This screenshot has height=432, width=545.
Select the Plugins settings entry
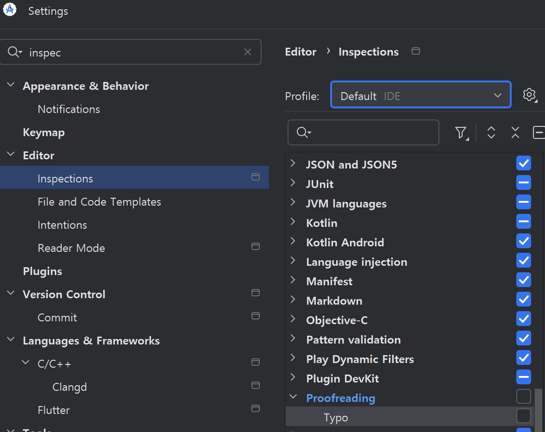pos(42,271)
